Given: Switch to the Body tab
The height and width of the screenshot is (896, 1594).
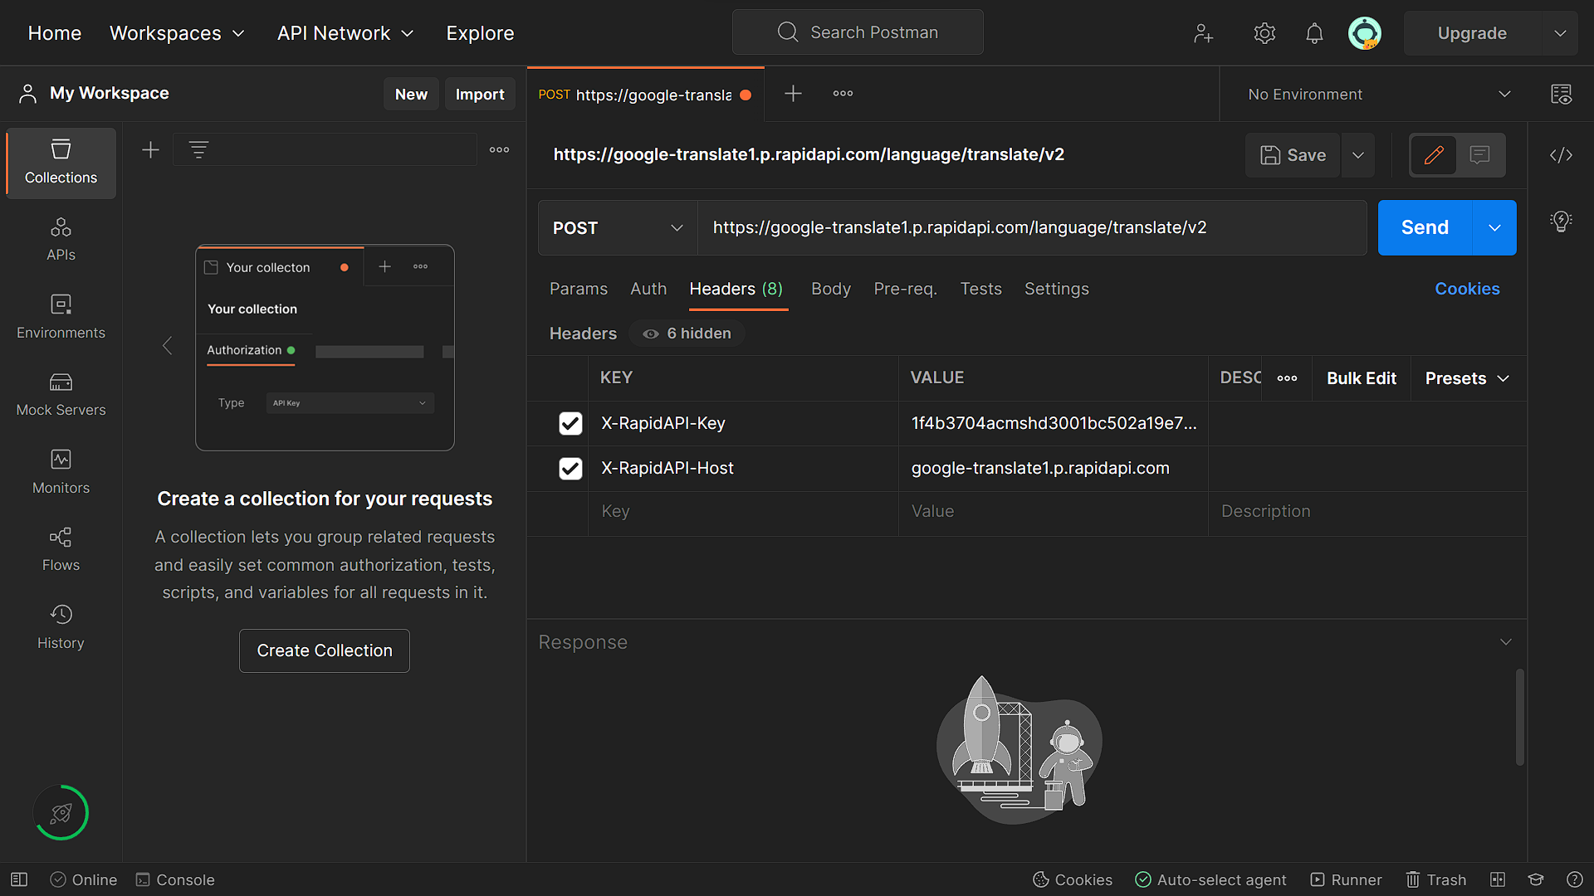Looking at the screenshot, I should (831, 289).
